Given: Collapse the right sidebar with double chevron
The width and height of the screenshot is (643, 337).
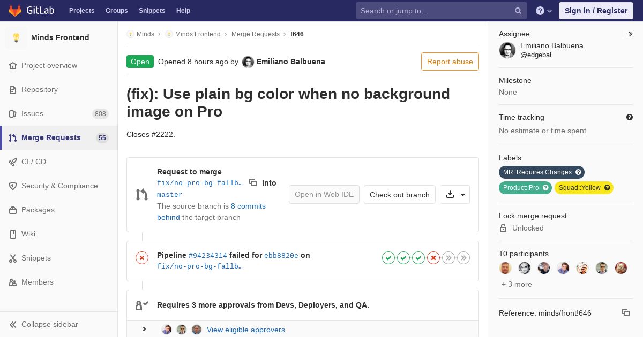Looking at the screenshot, I should pyautogui.click(x=631, y=34).
